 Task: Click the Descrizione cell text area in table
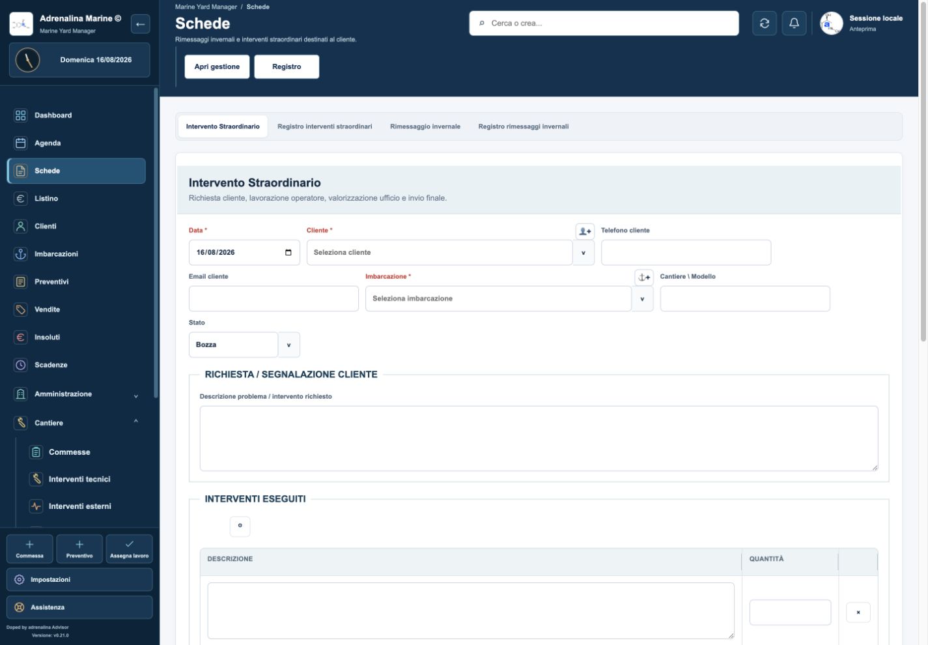[471, 611]
